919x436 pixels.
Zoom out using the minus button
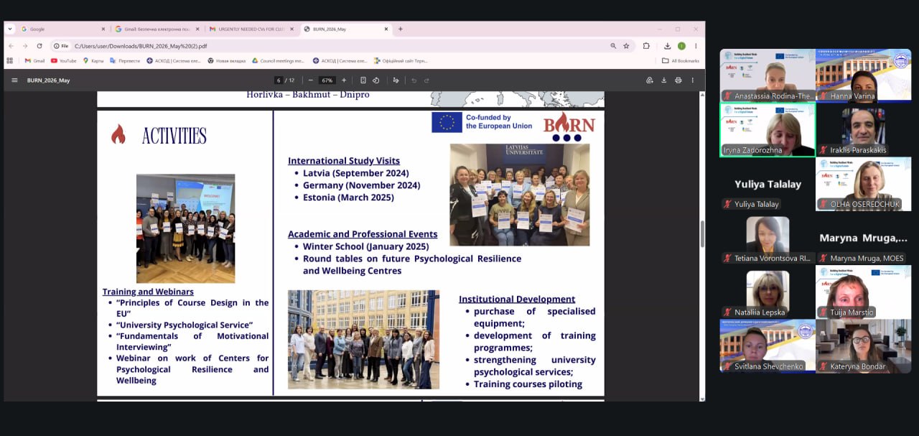point(310,80)
